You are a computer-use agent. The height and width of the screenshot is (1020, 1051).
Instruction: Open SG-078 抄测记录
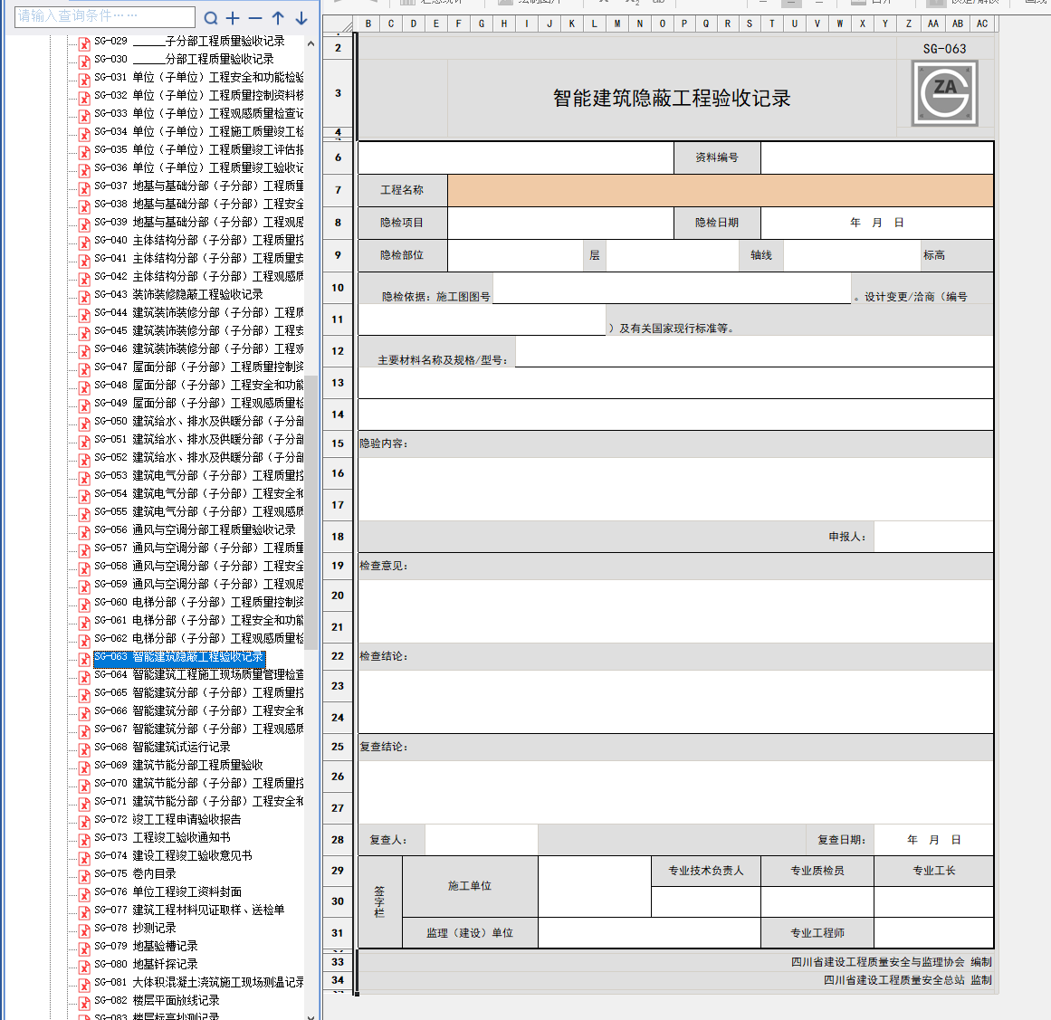click(x=136, y=928)
